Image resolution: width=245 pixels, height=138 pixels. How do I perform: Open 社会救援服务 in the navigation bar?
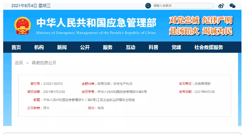209,47
